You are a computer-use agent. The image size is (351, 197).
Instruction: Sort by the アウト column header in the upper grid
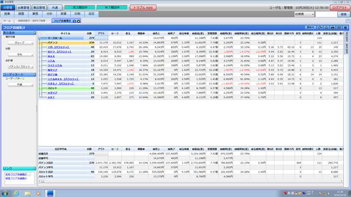102,33
